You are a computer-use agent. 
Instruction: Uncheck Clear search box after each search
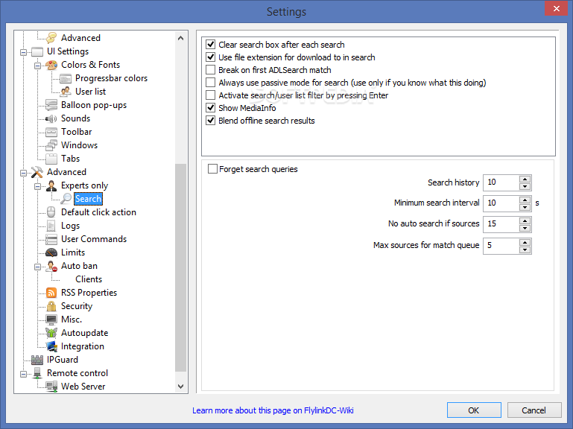[x=210, y=45]
